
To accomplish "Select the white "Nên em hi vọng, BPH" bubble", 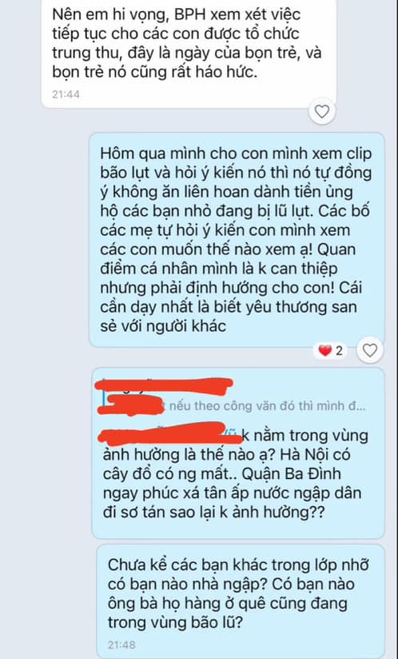I will (189, 54).
